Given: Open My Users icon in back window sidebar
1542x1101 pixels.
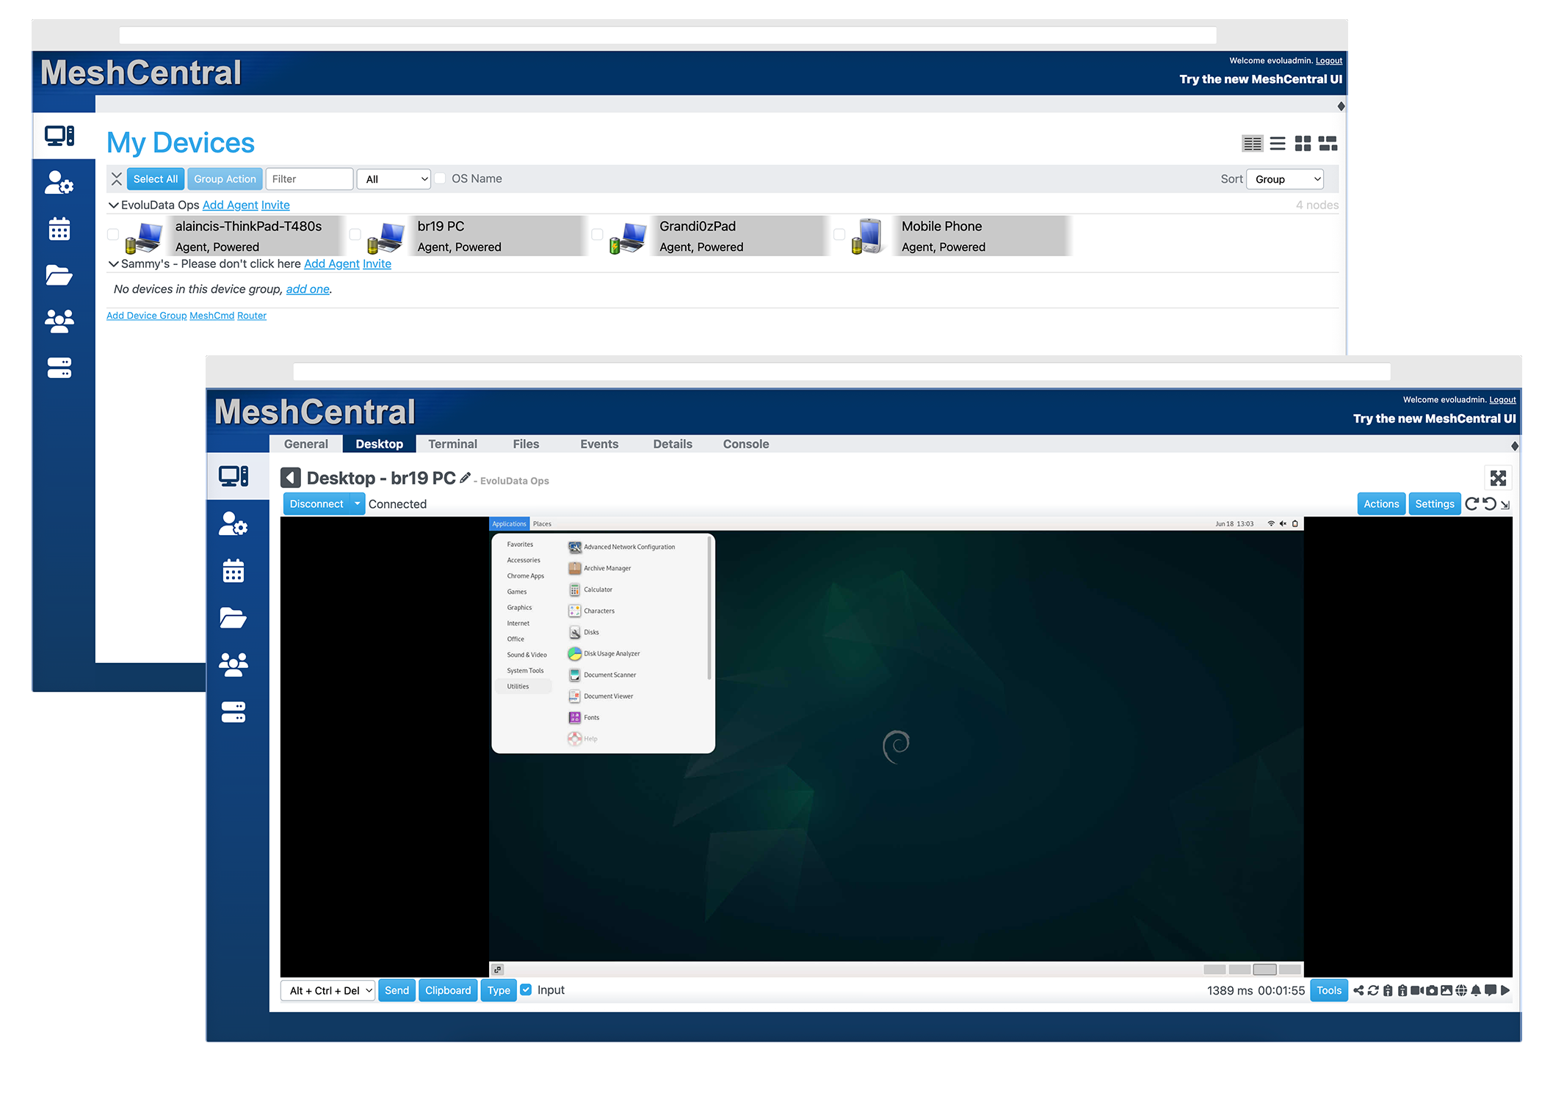Looking at the screenshot, I should [x=59, y=321].
